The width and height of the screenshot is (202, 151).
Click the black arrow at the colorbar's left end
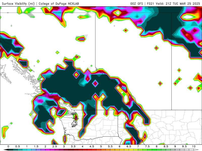tap(6, 150)
